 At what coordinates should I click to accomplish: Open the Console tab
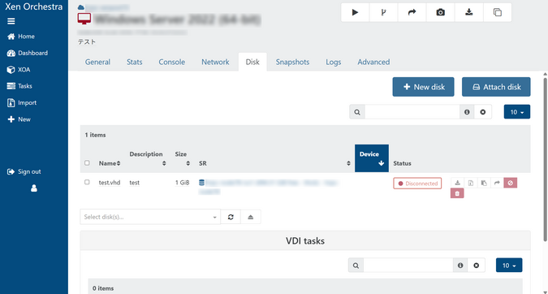171,62
